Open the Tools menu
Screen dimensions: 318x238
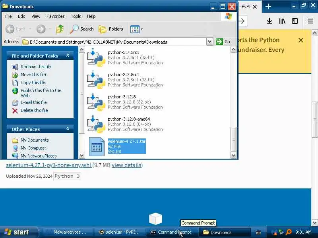(76, 16)
